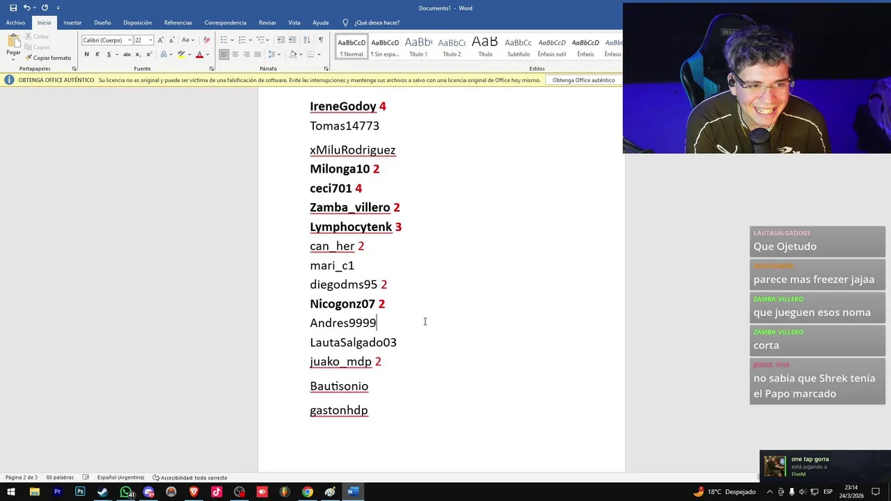Click Accesibilidad: todo correcto status
Screen dimensions: 891x501
point(190,477)
